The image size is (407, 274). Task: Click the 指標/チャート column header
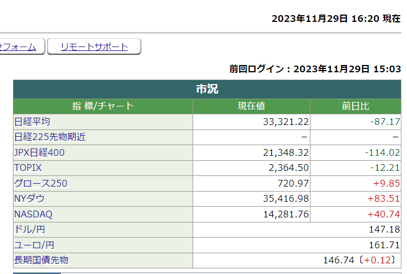coord(103,106)
